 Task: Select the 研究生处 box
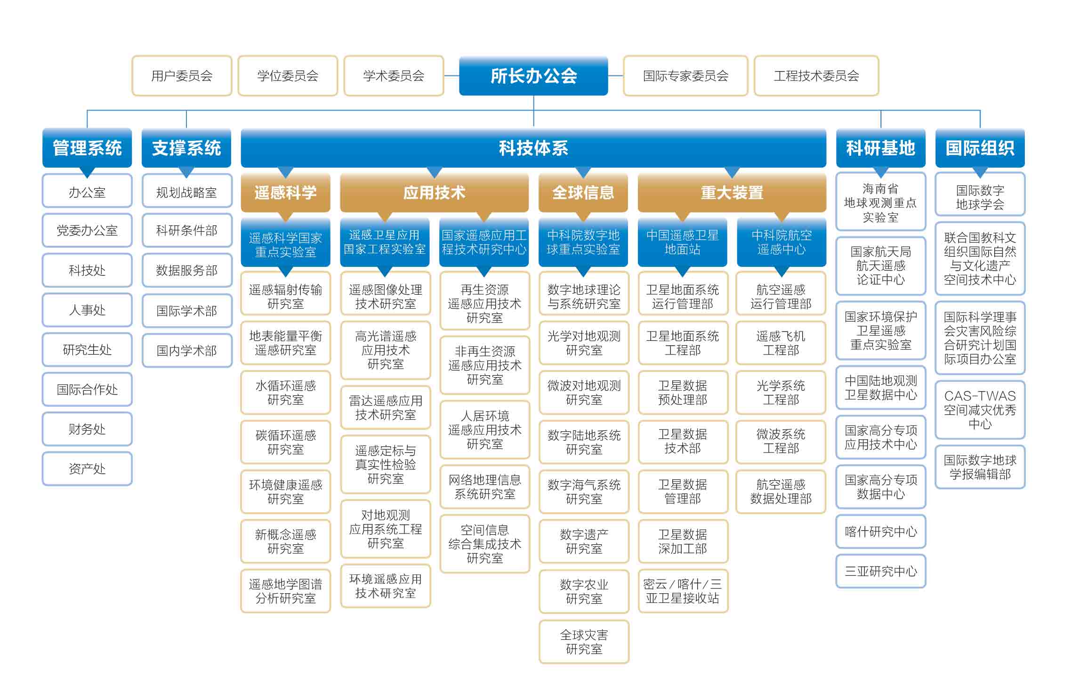pos(87,349)
